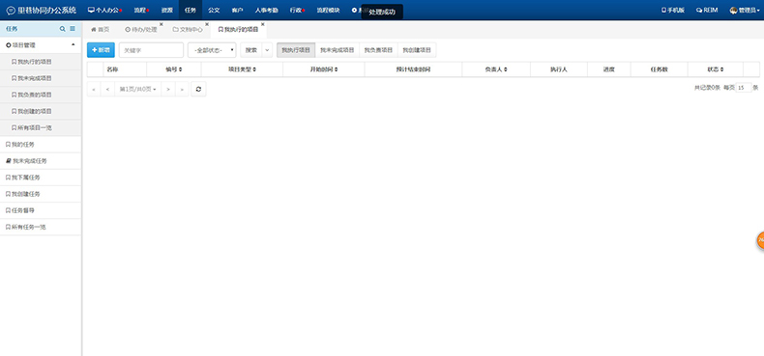Sort the table by 项目类型 column

[242, 69]
